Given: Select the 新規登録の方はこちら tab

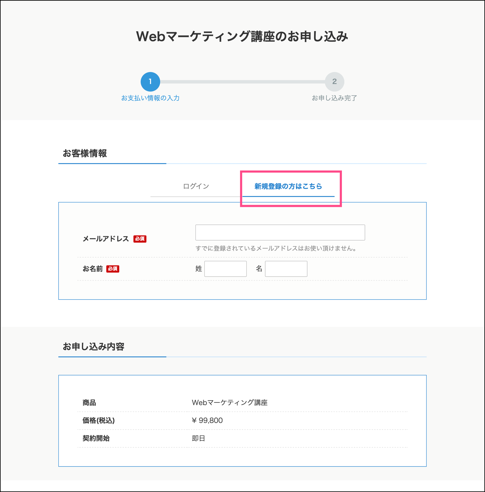Looking at the screenshot, I should pyautogui.click(x=288, y=186).
